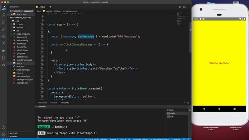Close the terminal panel with X icon
The height and width of the screenshot is (140, 249).
pos(188,103)
